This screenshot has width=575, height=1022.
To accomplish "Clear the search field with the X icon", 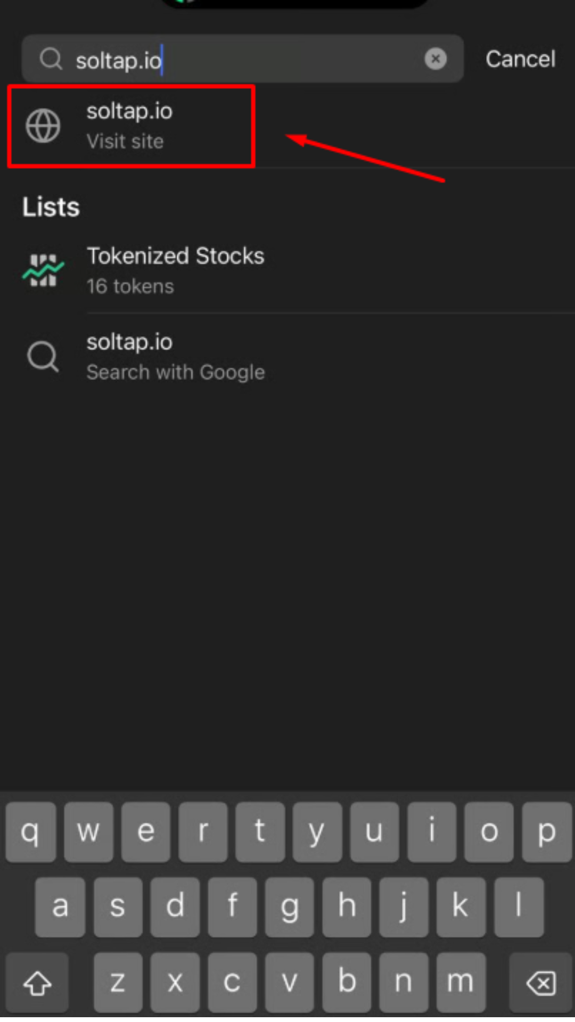I will coord(436,59).
